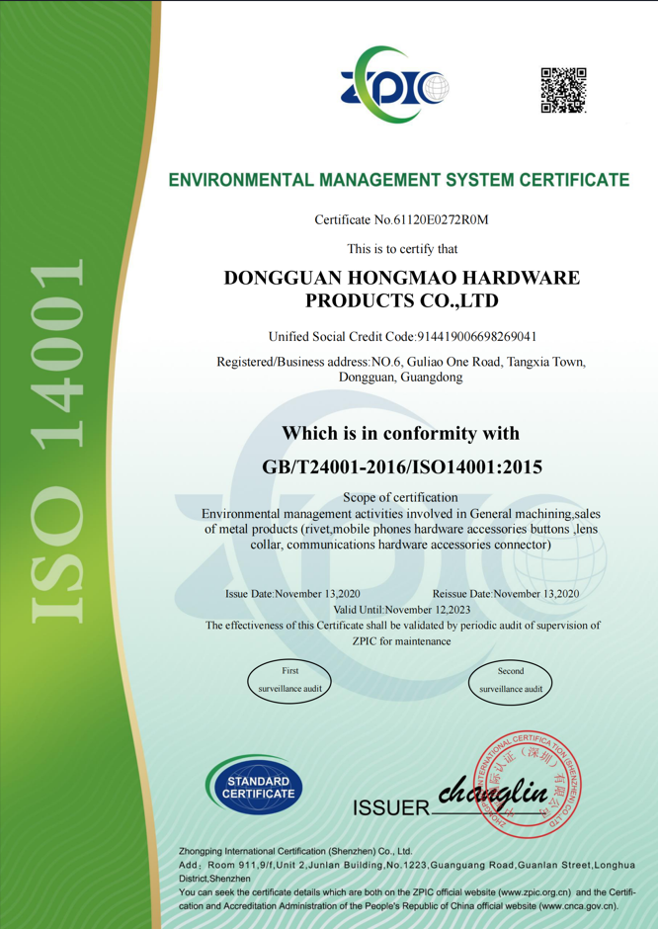Click 'Which is in conformity with' heading
Image resolution: width=658 pixels, height=929 pixels.
click(401, 433)
